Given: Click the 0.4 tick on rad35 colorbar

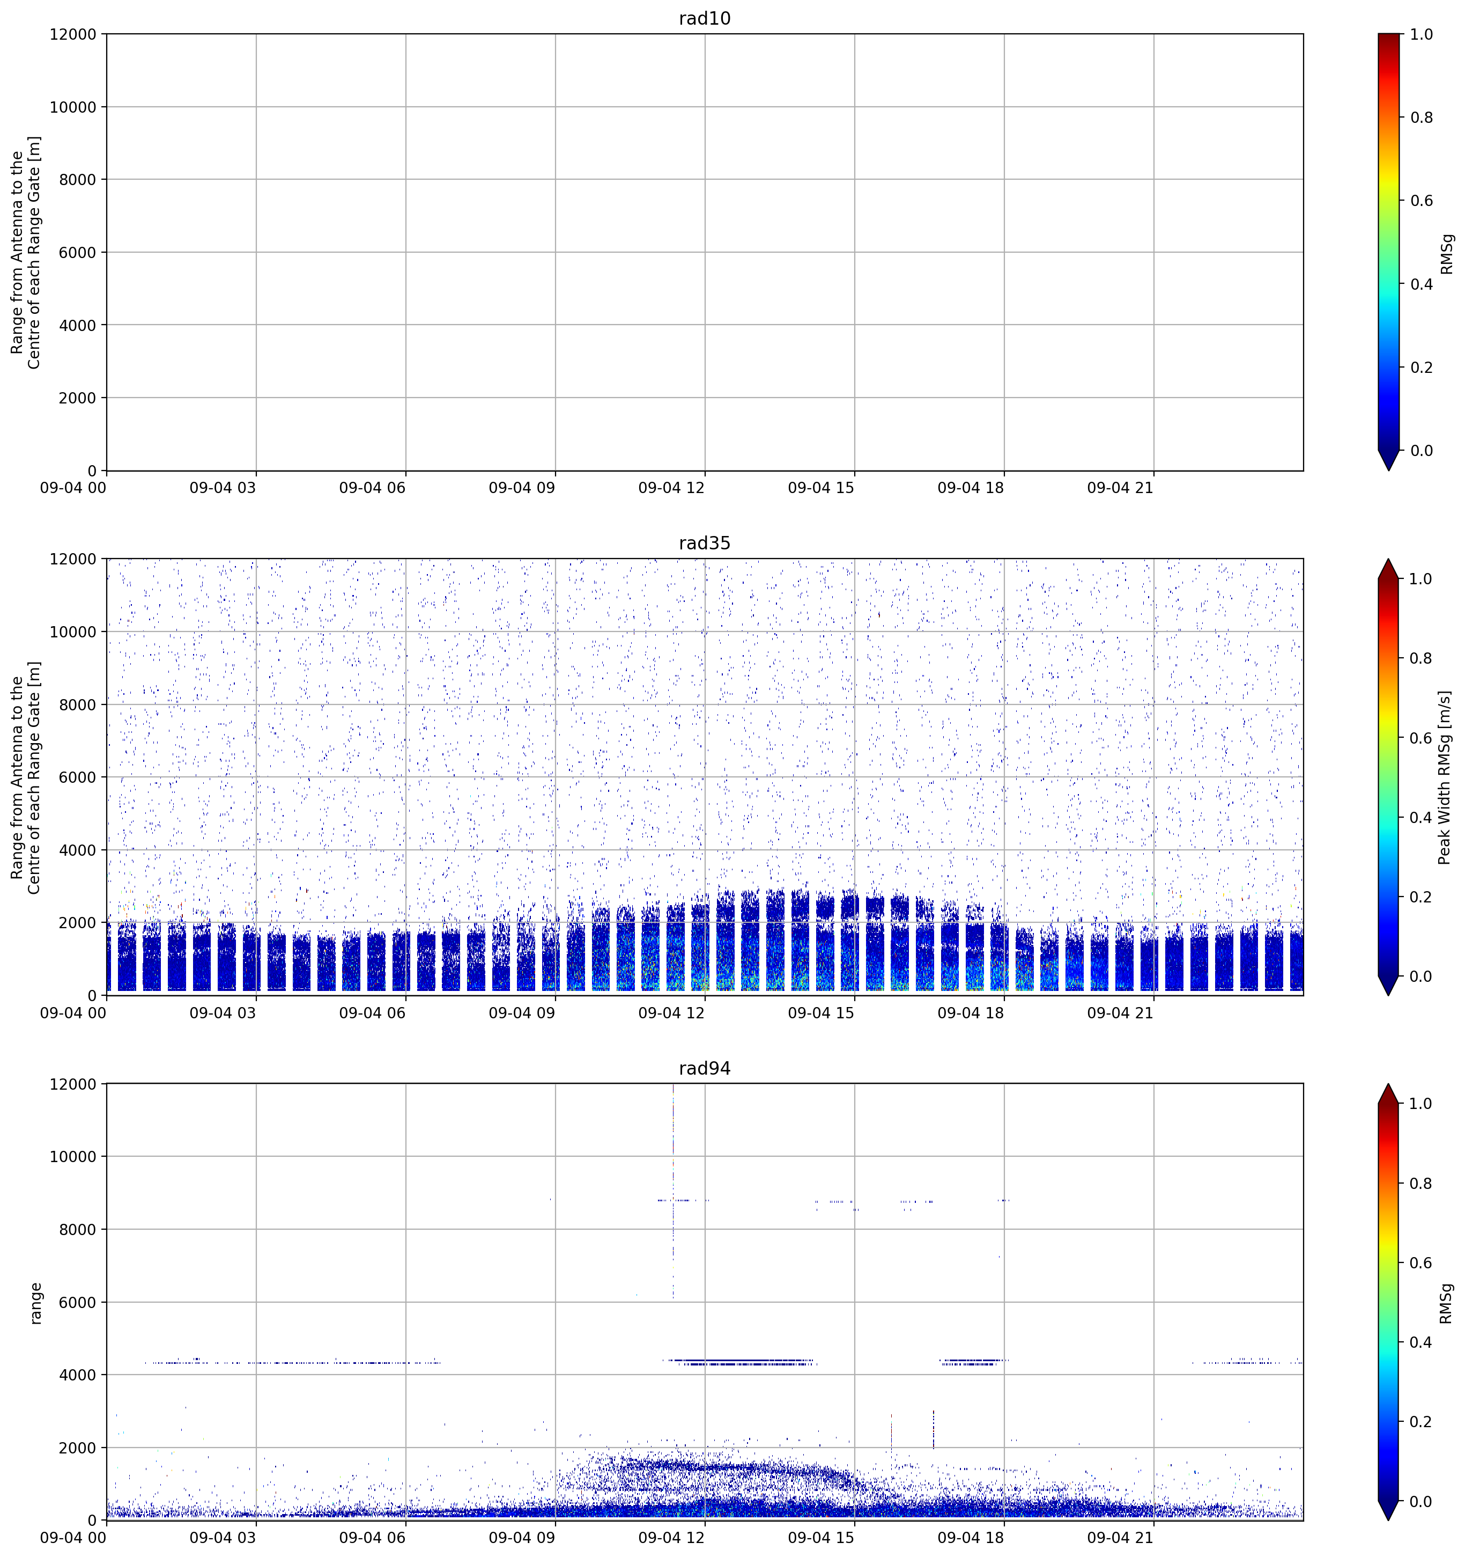Looking at the screenshot, I should 1420,817.
